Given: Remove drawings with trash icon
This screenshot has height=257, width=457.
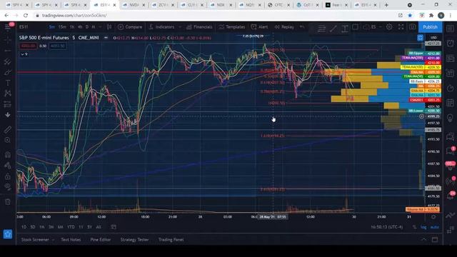Looking at the screenshot, I should pyautogui.click(x=8, y=201).
